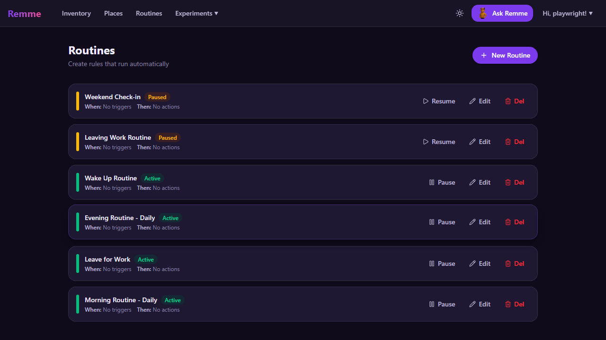Create a New Routine

(x=505, y=55)
